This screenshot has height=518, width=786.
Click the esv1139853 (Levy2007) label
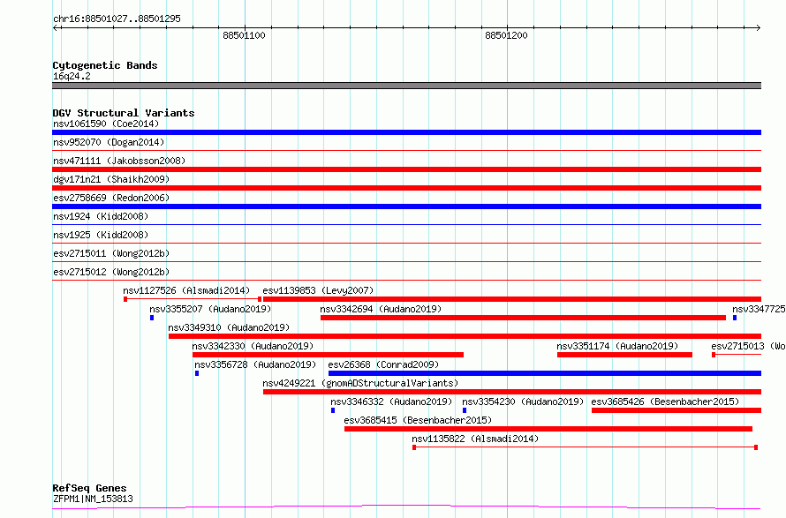pyautogui.click(x=318, y=290)
